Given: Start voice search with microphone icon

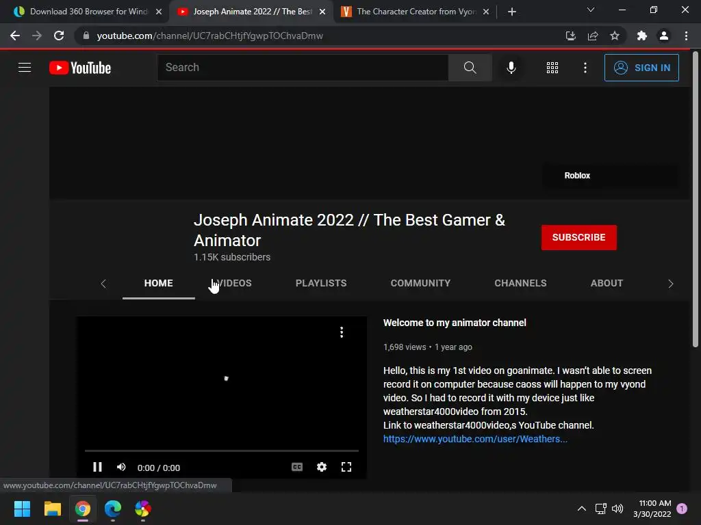Looking at the screenshot, I should pyautogui.click(x=511, y=68).
